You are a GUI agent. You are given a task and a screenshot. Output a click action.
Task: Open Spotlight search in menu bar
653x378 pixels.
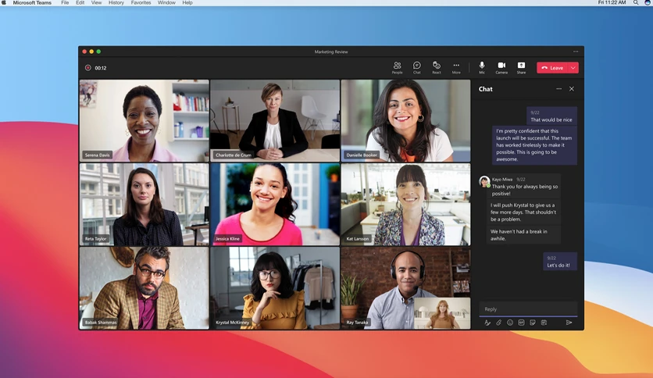pyautogui.click(x=636, y=2)
